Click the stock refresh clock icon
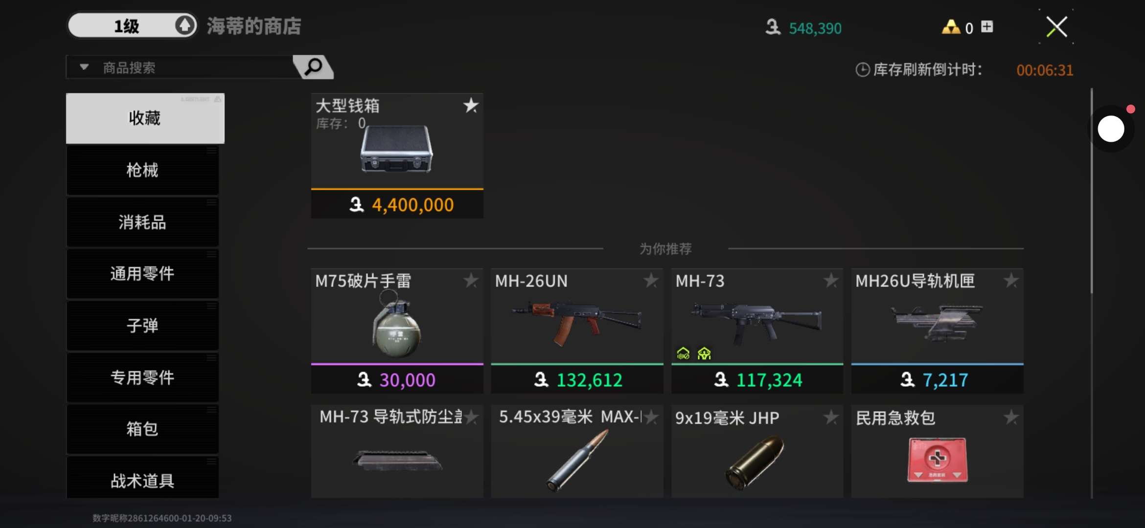This screenshot has width=1145, height=528. (x=863, y=70)
